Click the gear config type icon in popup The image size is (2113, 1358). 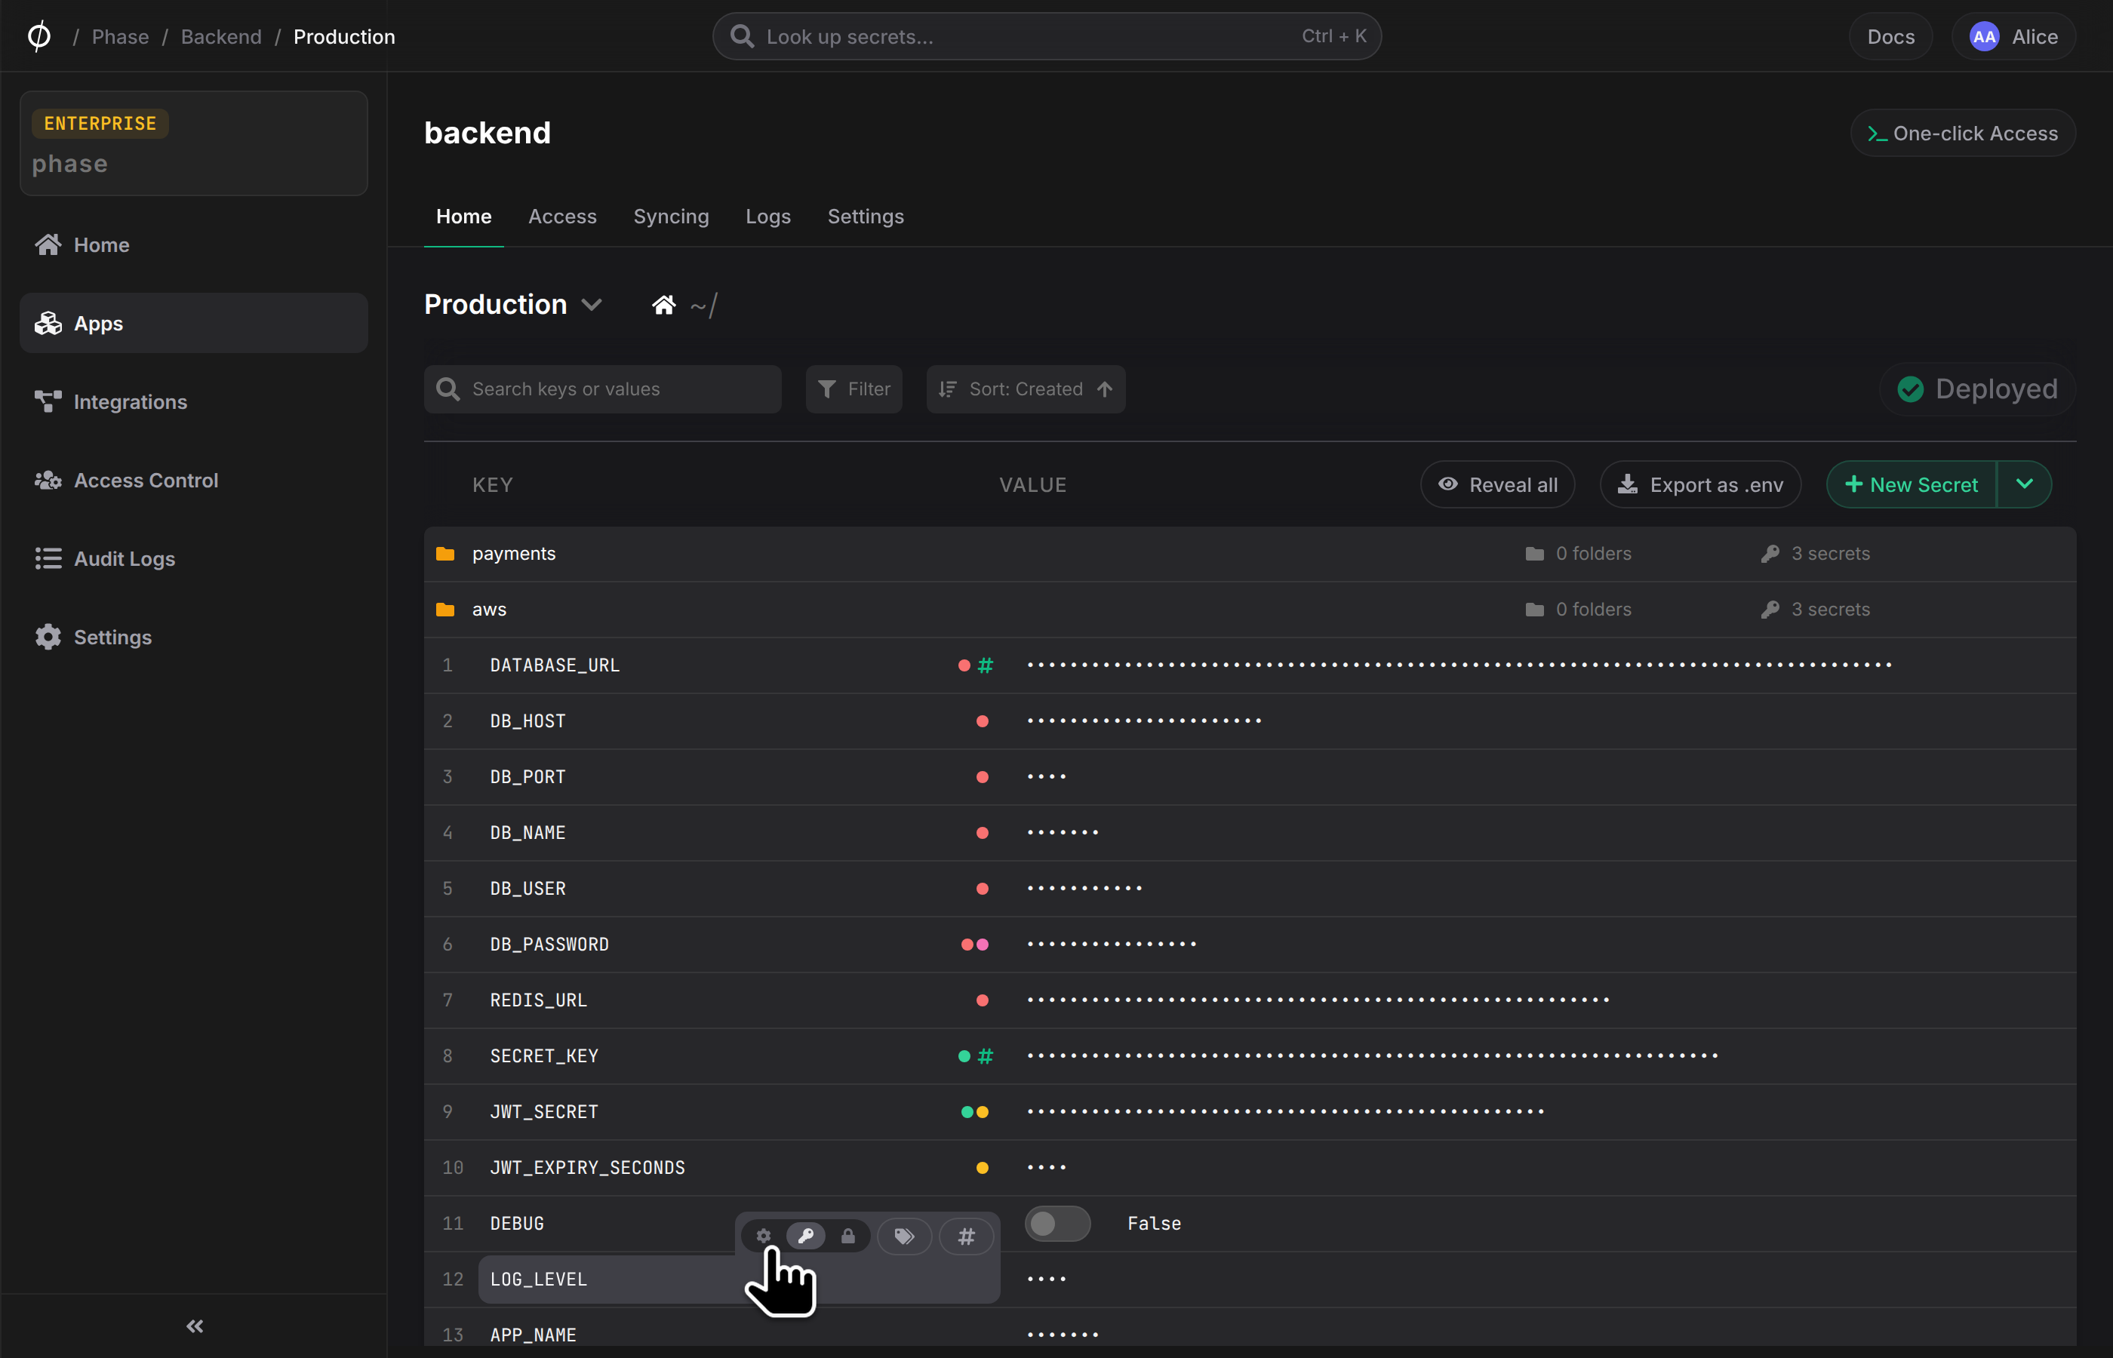point(764,1236)
